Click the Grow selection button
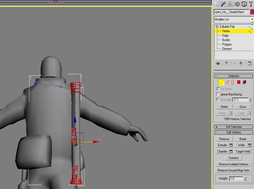254x189 pixels. pyautogui.click(x=243, y=107)
